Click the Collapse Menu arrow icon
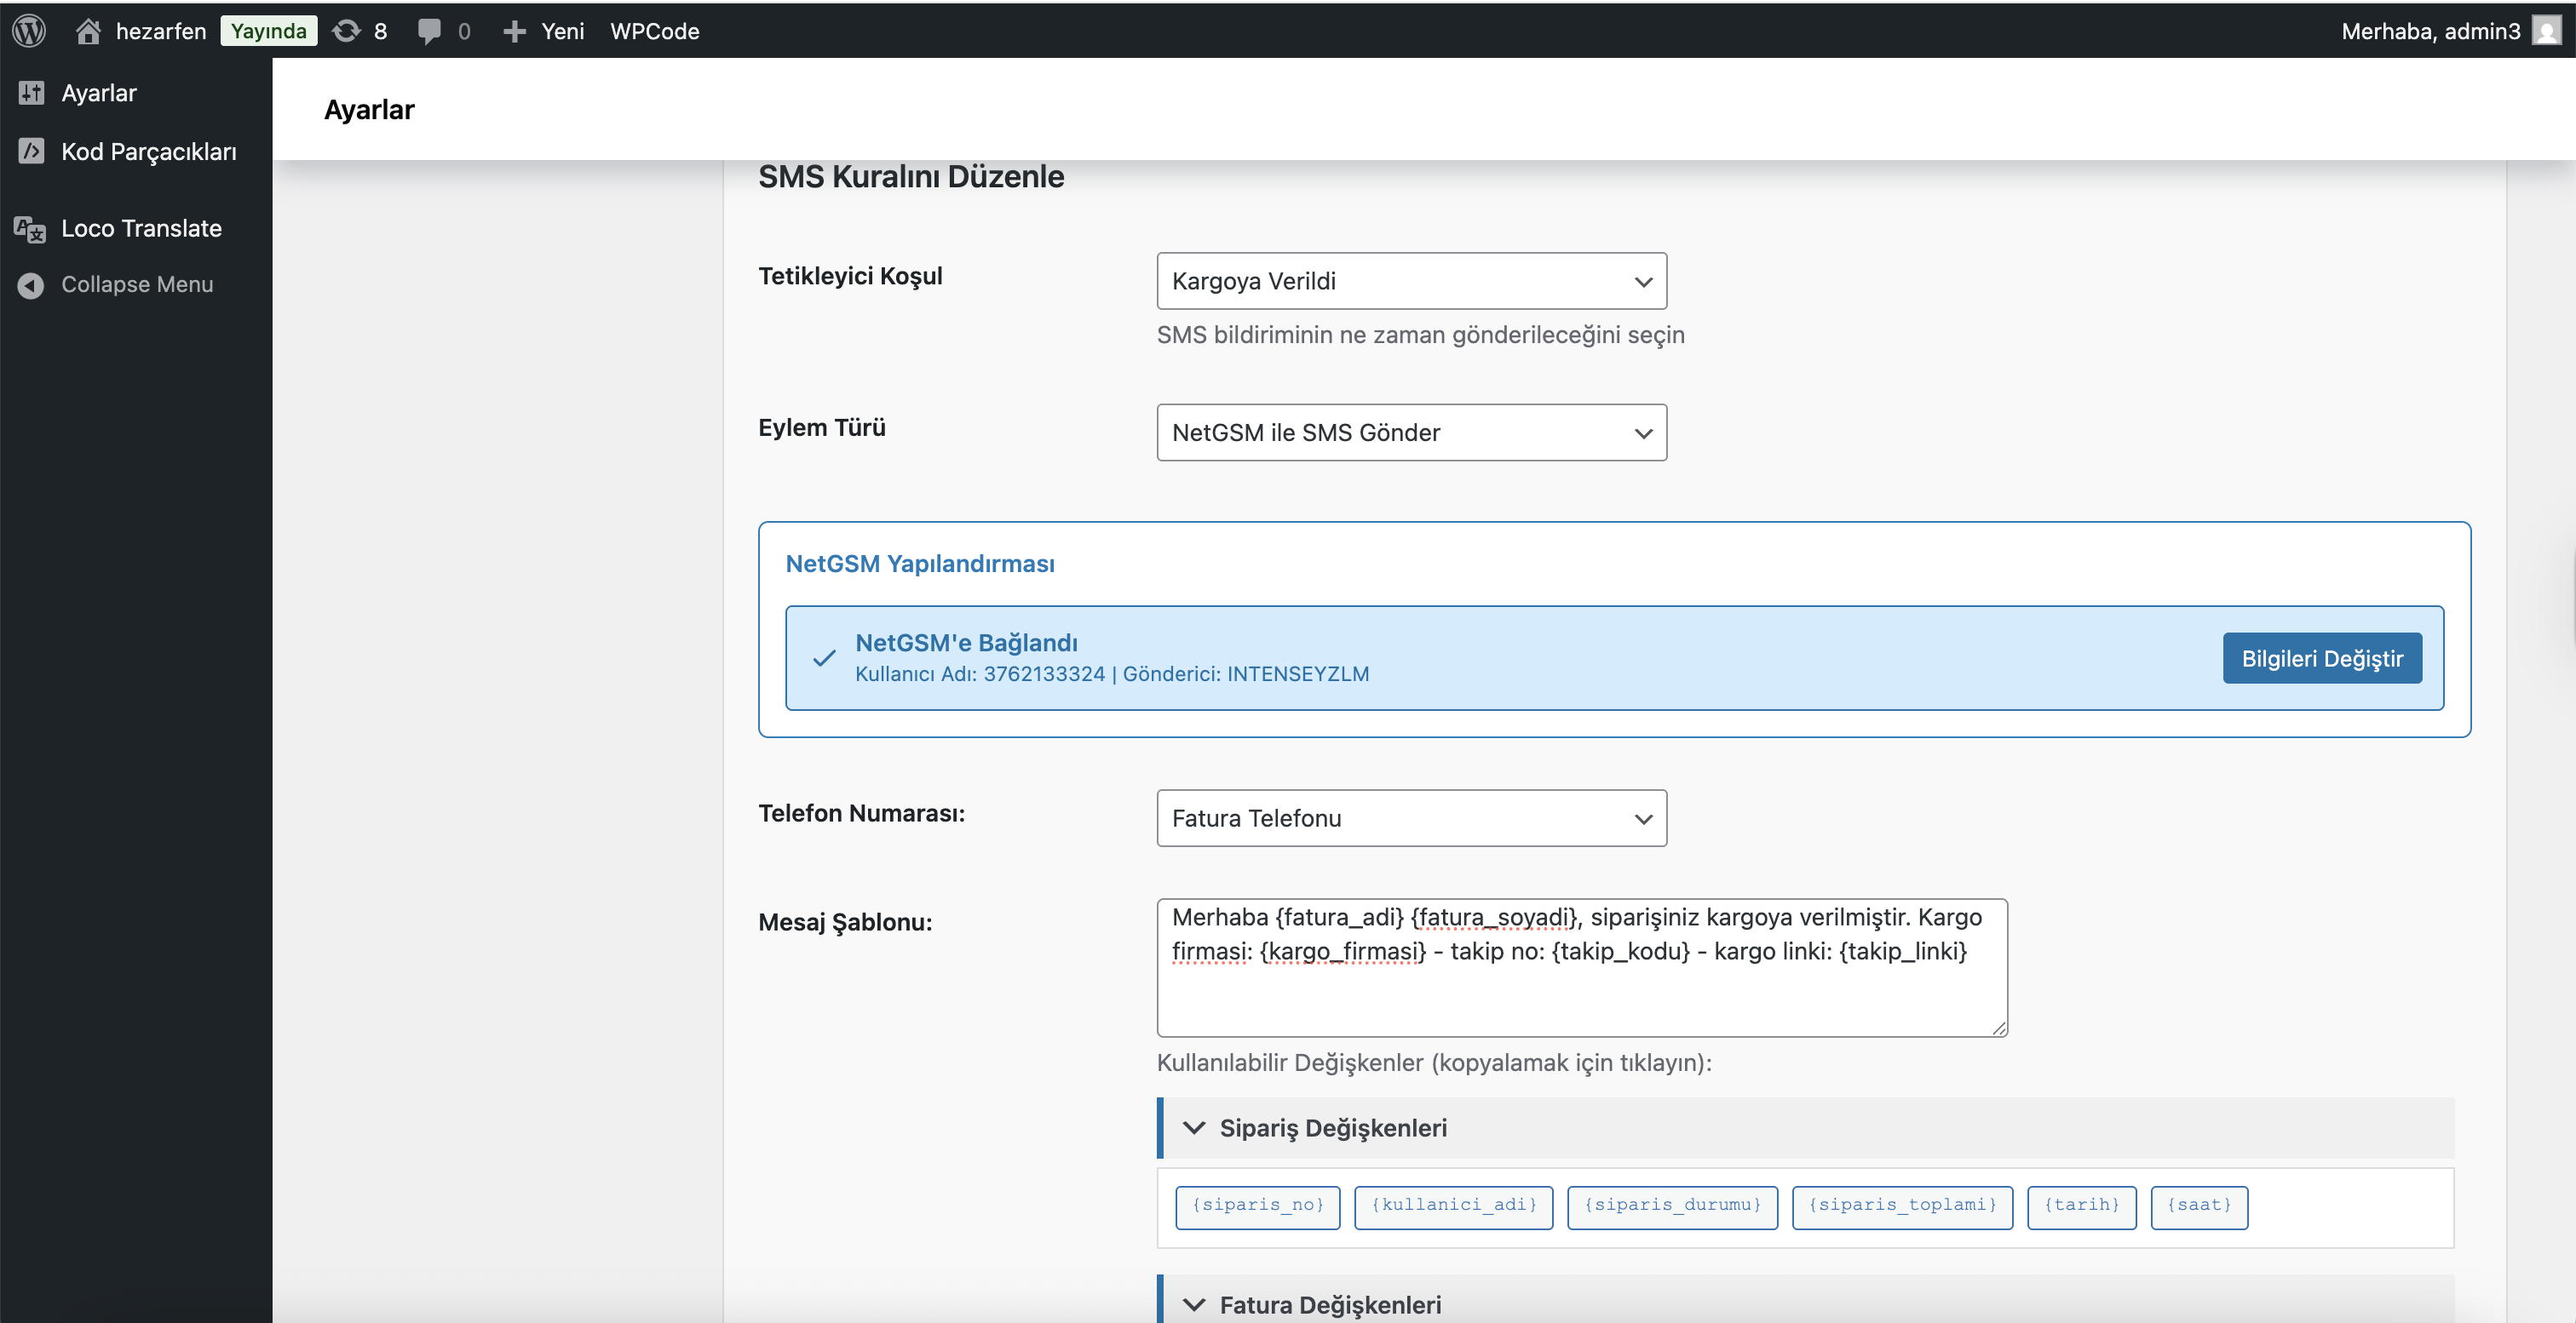2576x1323 pixels. click(x=31, y=285)
